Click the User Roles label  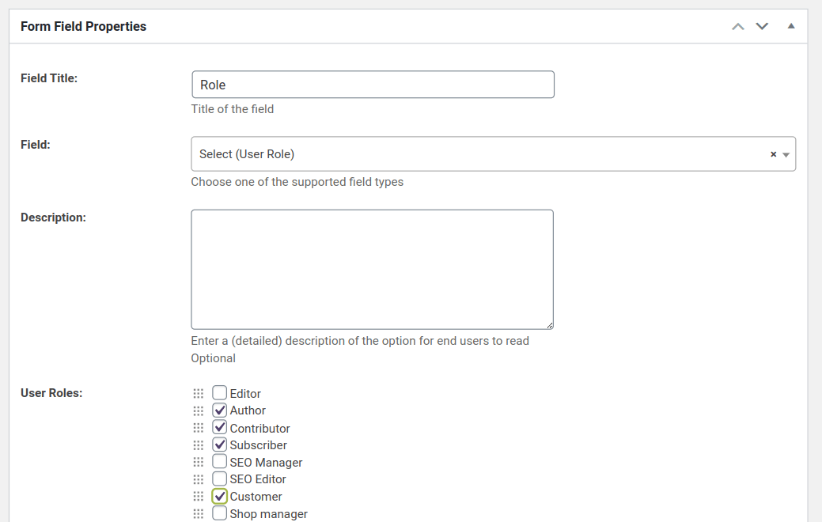pyautogui.click(x=51, y=393)
